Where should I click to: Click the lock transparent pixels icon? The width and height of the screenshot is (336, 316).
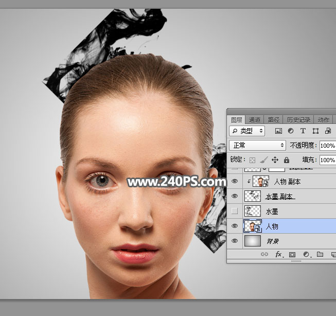tap(253, 160)
